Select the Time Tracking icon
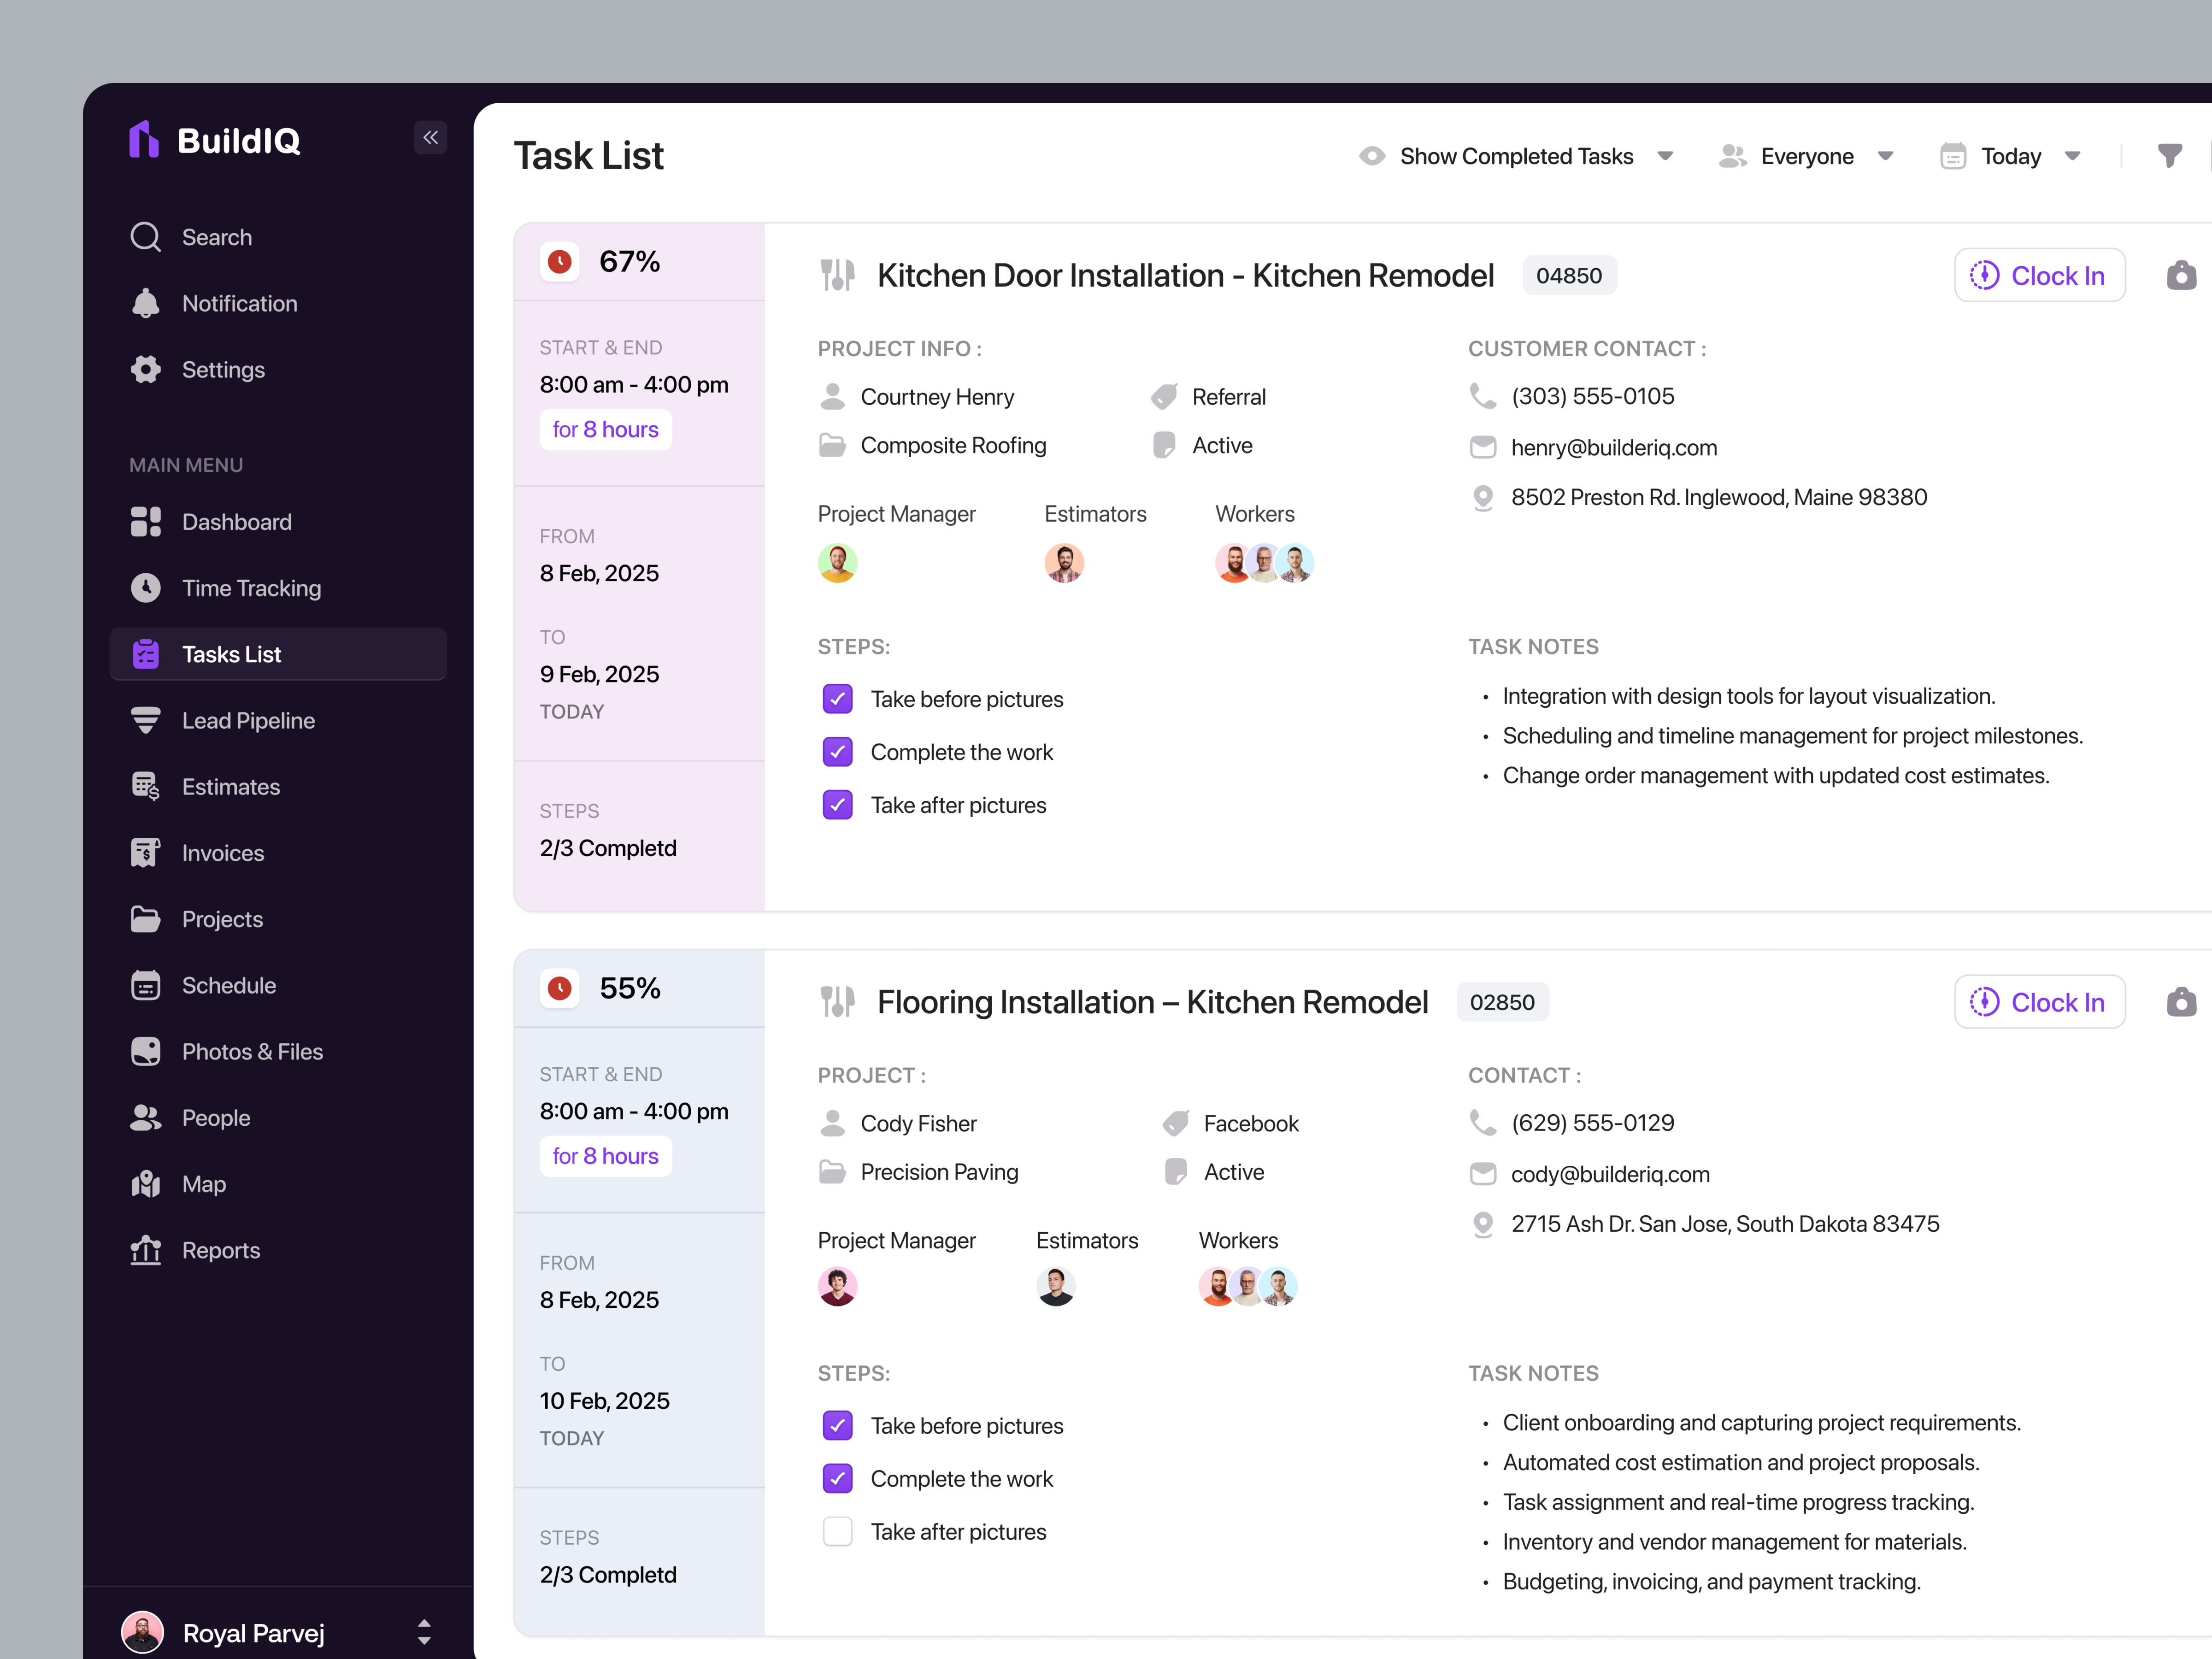This screenshot has width=2212, height=1659. (x=146, y=588)
